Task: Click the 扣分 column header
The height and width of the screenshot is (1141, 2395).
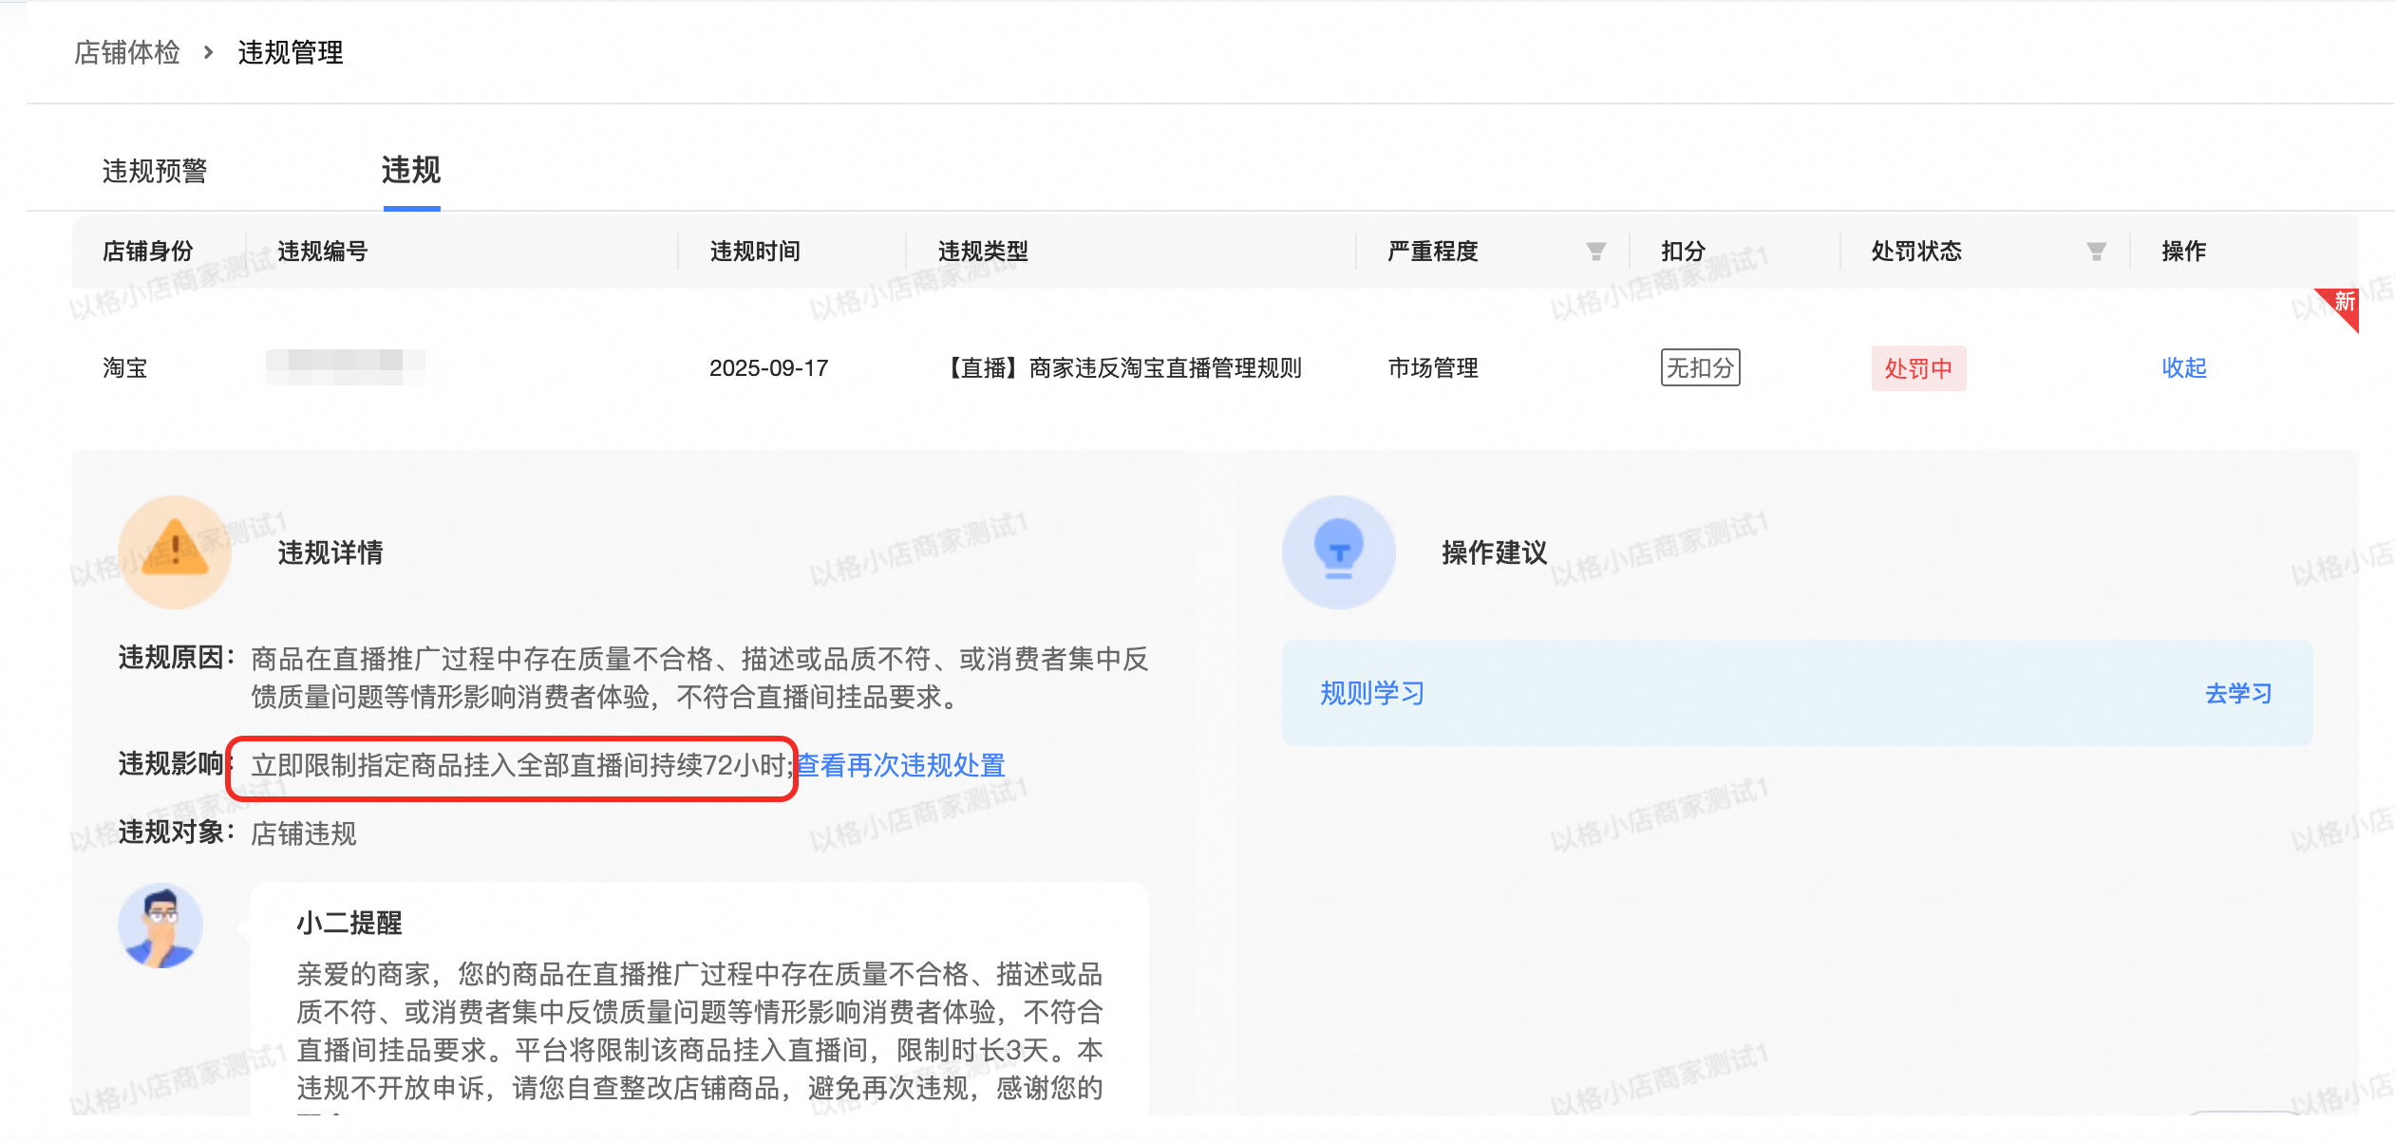Action: pyautogui.click(x=1683, y=251)
